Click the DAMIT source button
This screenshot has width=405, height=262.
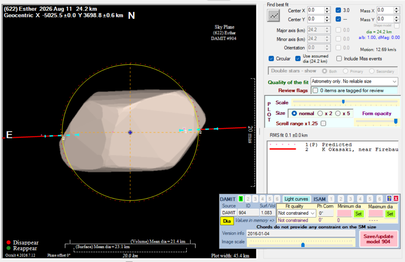click(229, 213)
